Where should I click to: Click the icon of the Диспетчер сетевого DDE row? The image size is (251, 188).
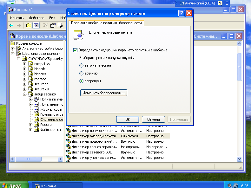(69, 152)
